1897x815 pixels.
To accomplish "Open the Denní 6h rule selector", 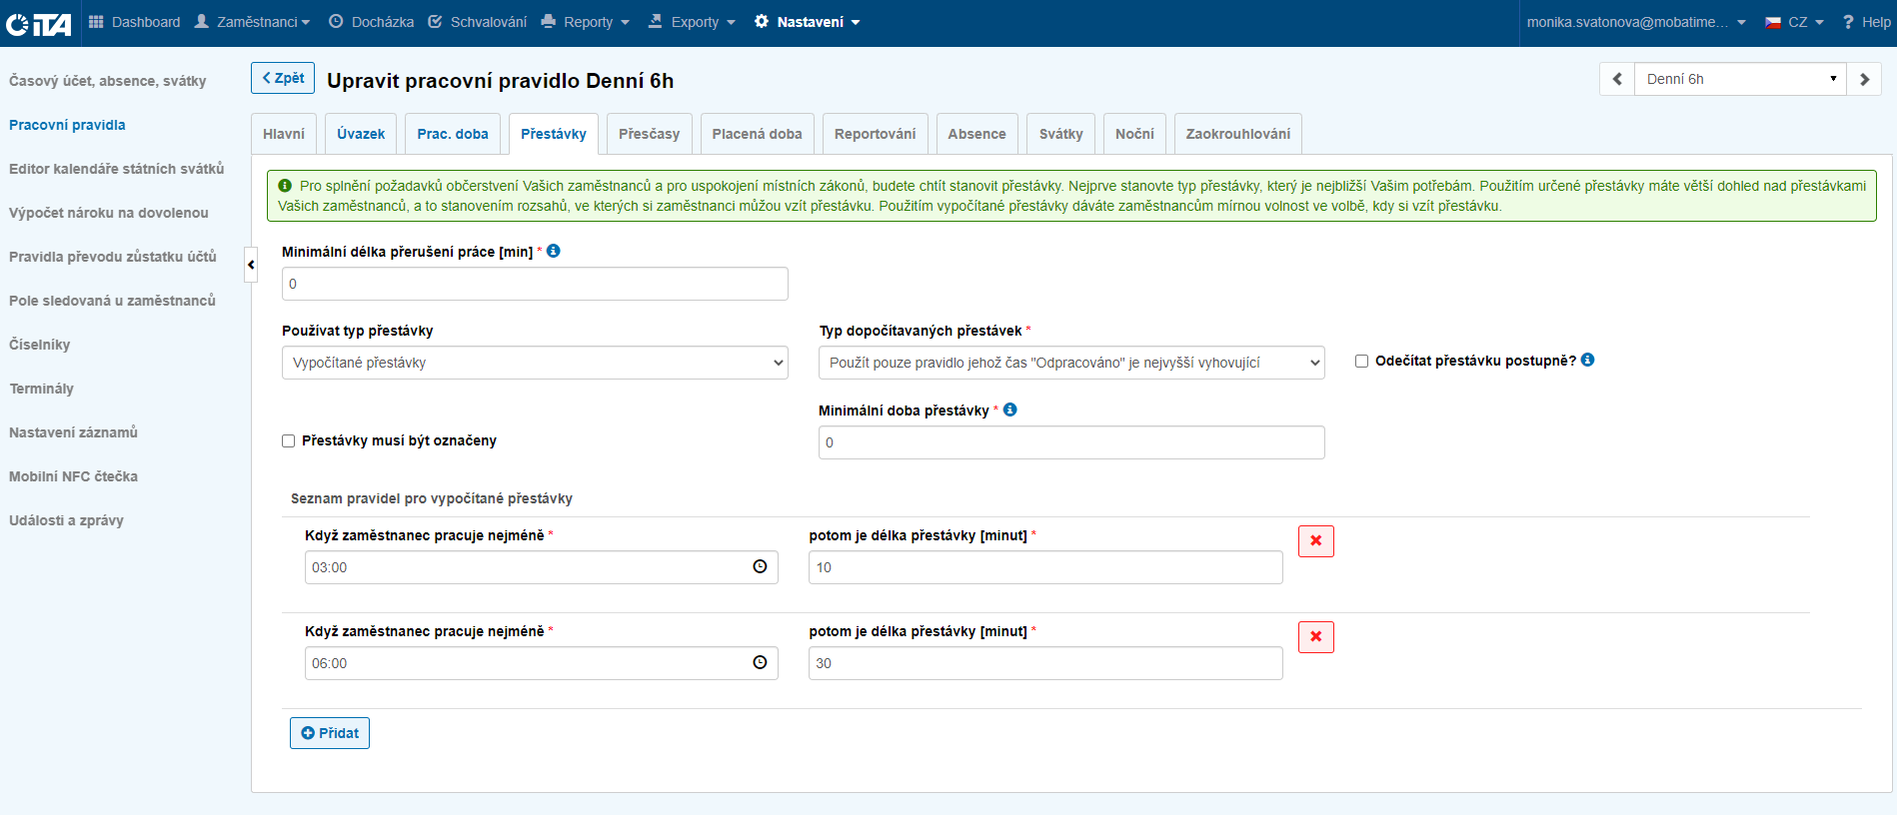I will coord(1739,79).
